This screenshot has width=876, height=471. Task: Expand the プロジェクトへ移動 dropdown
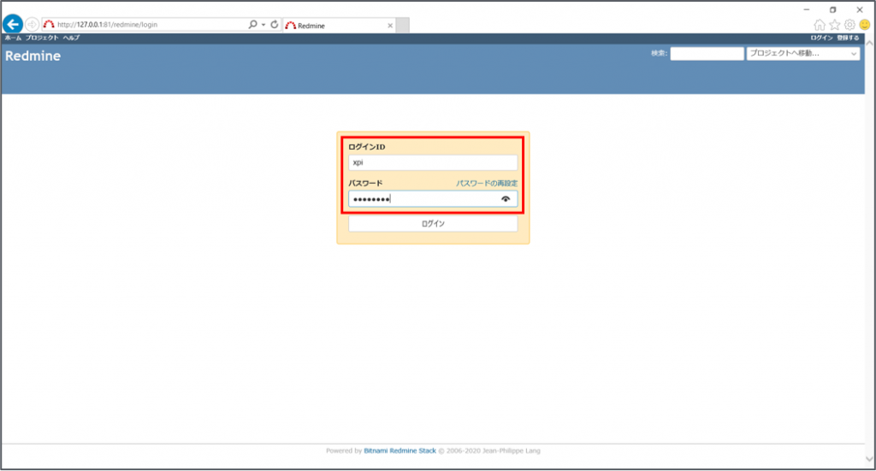(x=802, y=54)
